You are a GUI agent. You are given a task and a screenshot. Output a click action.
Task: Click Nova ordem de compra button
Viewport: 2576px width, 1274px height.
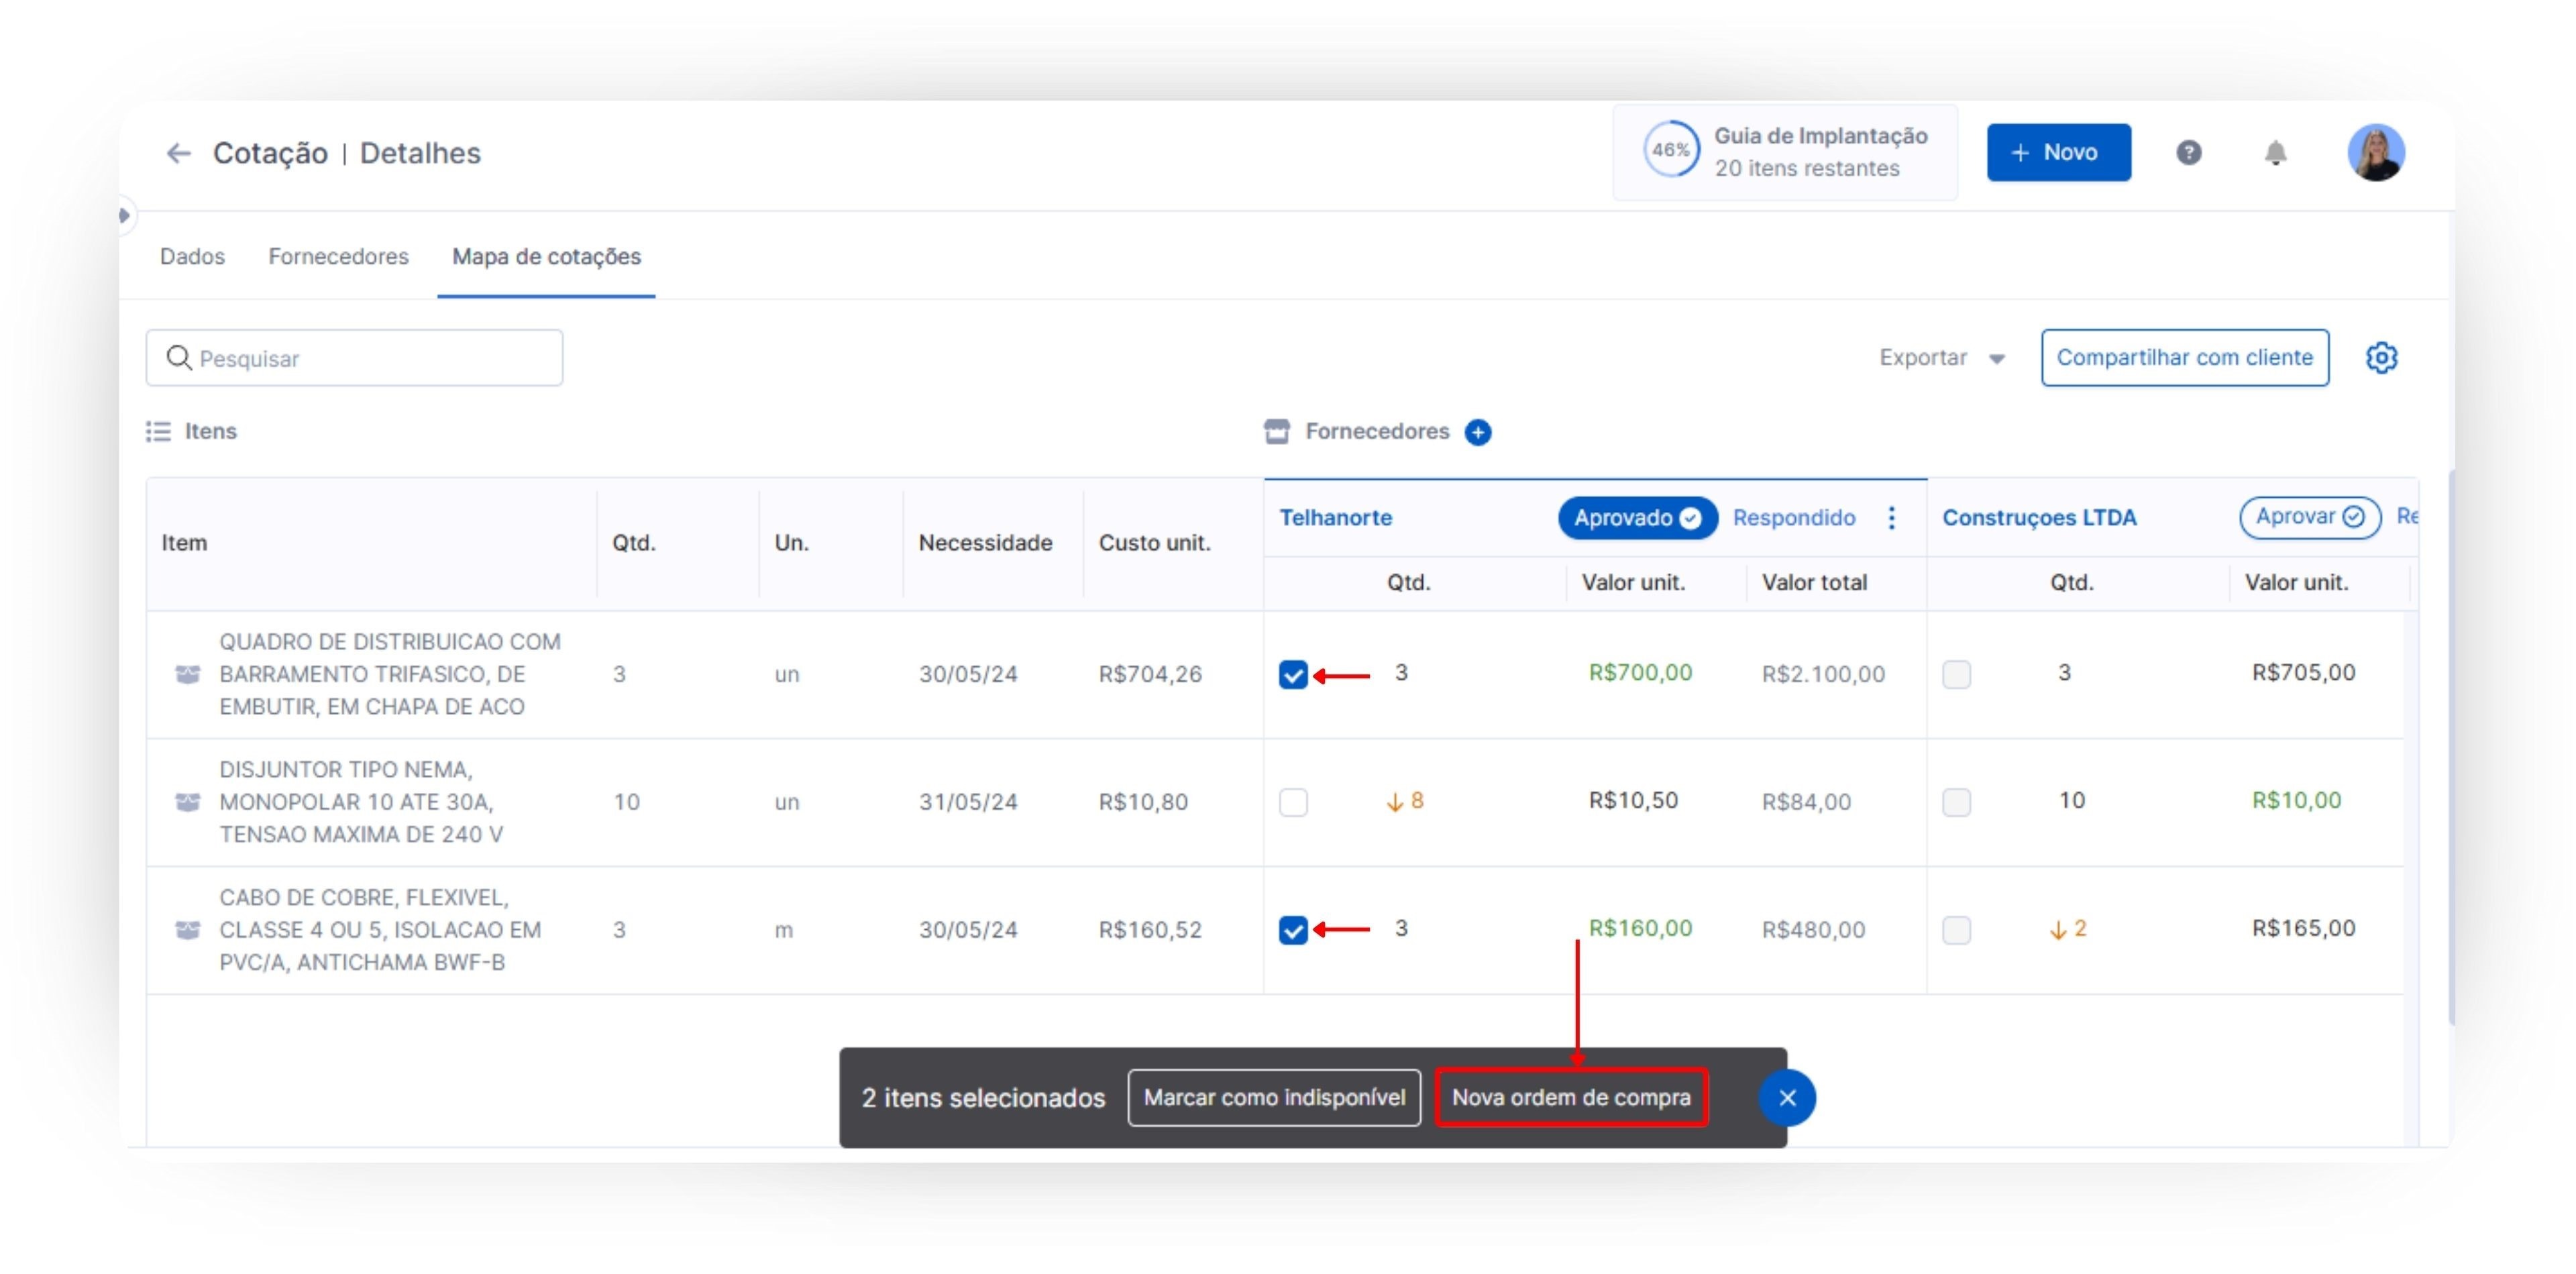click(x=1571, y=1098)
